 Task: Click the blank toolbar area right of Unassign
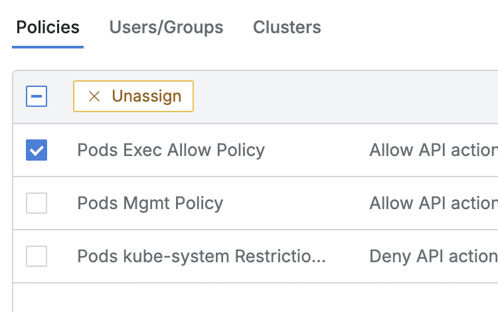[345, 96]
